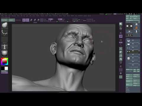Open the Brush menu
142x106 pixels.
pos(6,16)
